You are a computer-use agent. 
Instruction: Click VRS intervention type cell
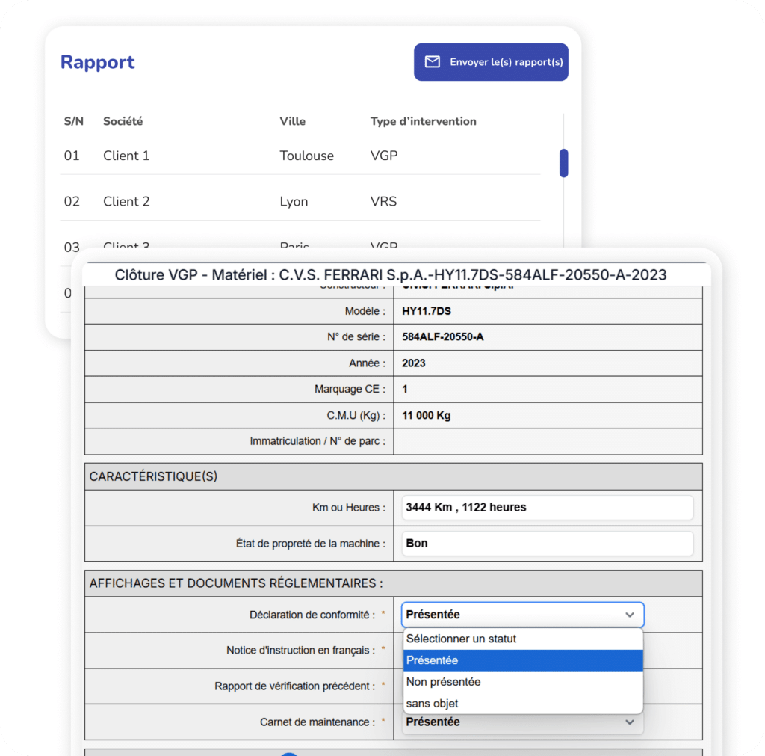click(383, 202)
